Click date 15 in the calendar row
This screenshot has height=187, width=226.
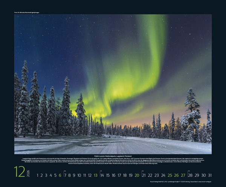pyautogui.click(x=107, y=175)
